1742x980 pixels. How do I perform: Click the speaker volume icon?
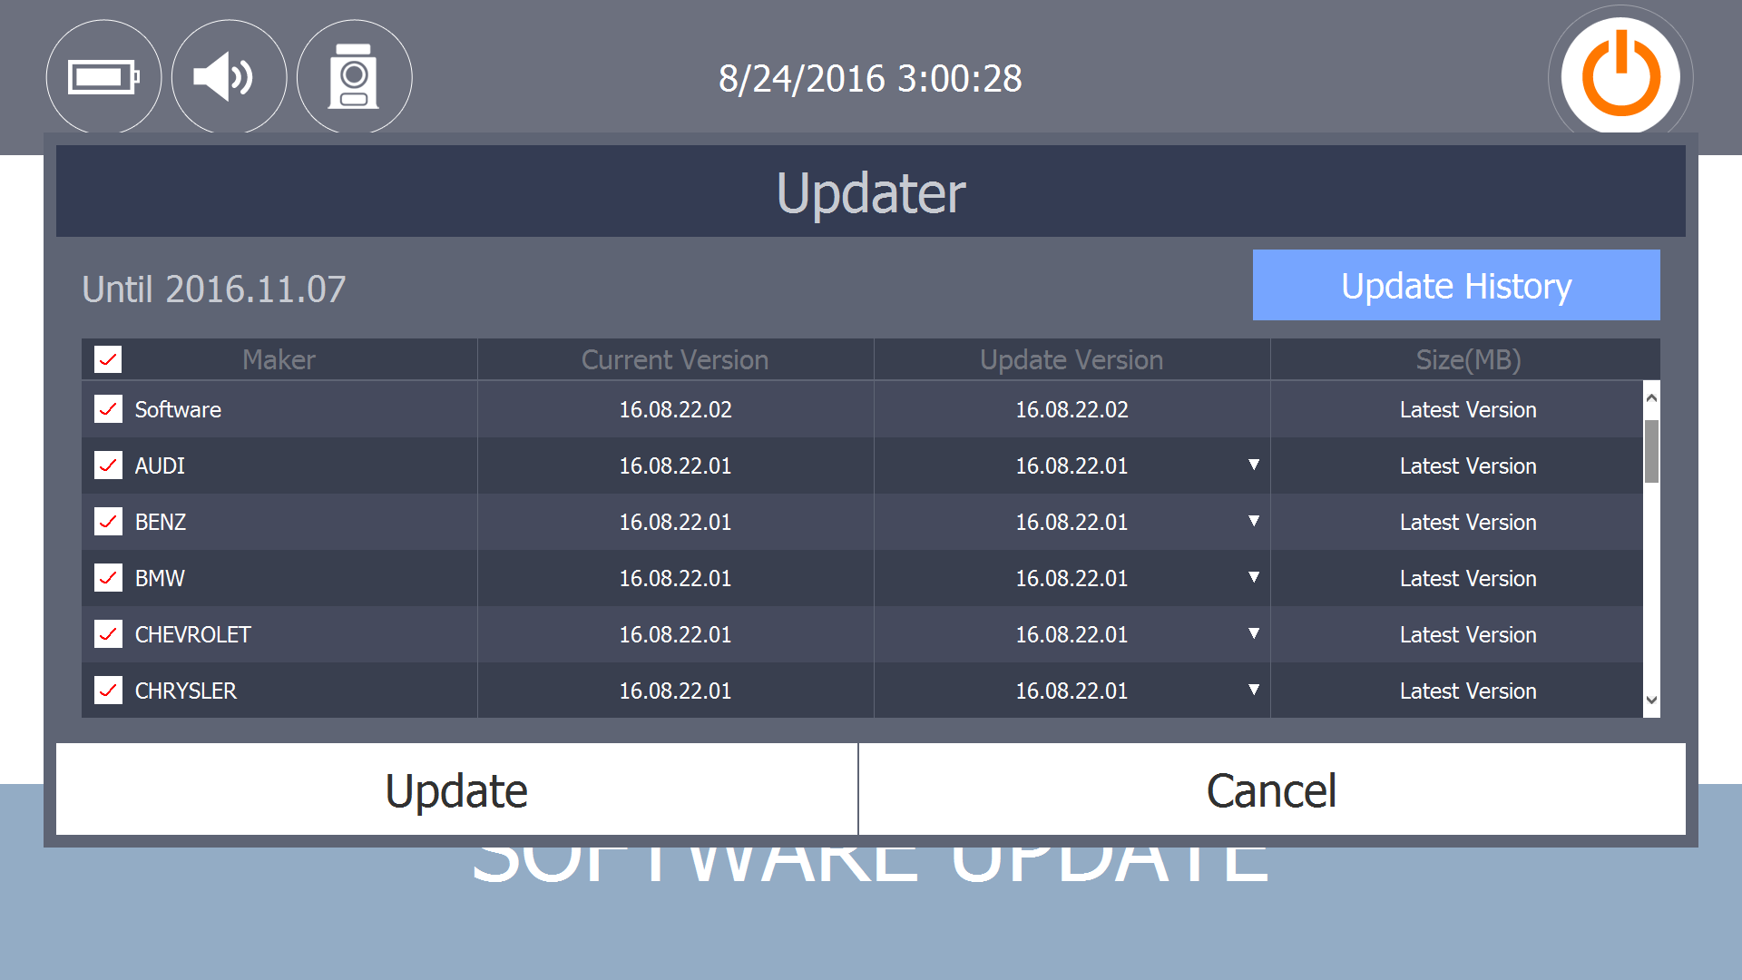(229, 77)
